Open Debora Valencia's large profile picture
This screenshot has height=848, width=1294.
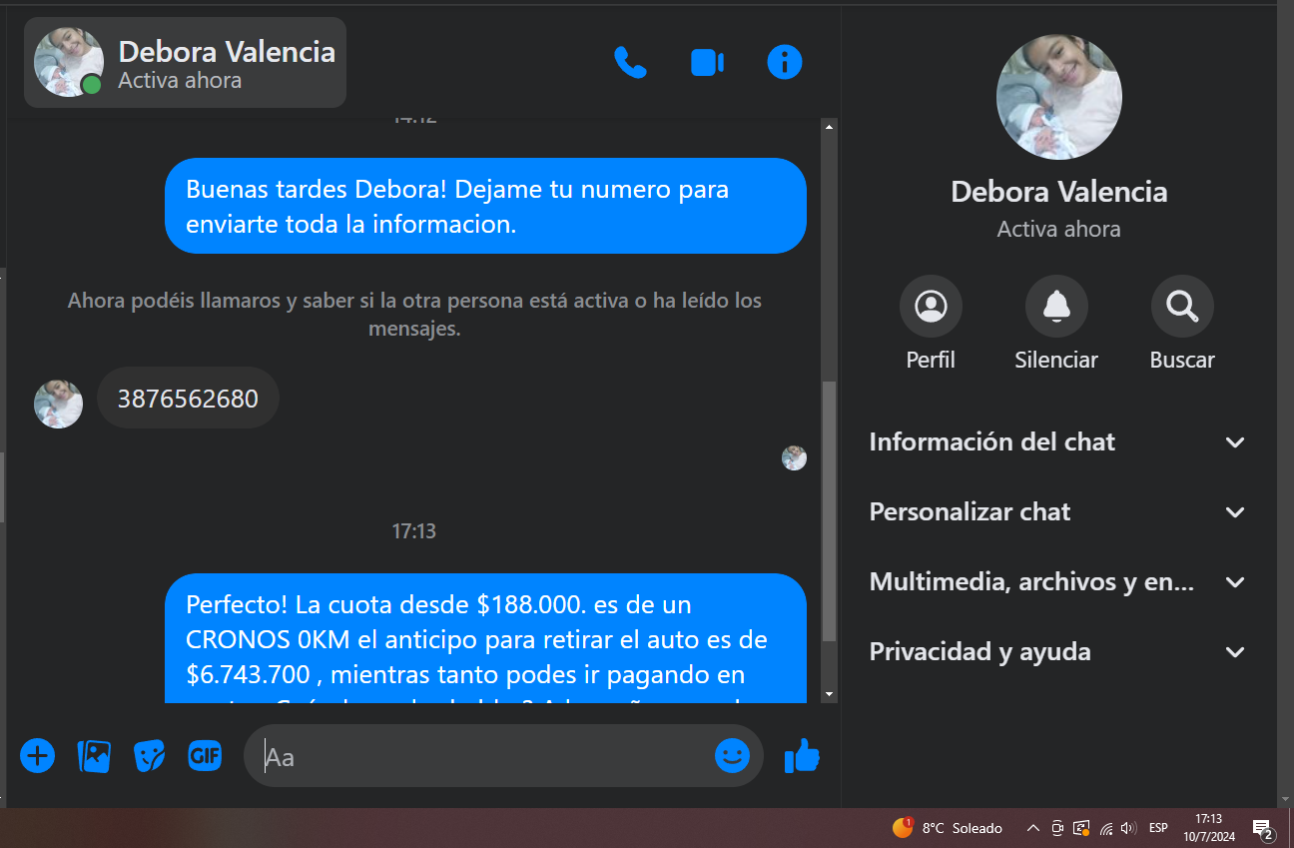coord(1059,98)
